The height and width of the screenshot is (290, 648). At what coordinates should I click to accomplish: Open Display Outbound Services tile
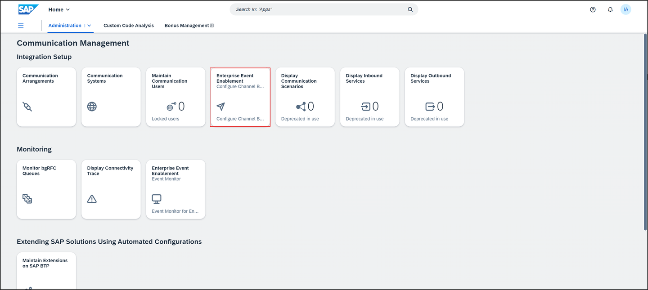(x=434, y=97)
